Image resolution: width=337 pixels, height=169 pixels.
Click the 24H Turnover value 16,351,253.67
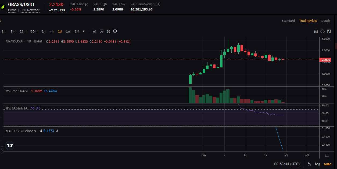141,9
